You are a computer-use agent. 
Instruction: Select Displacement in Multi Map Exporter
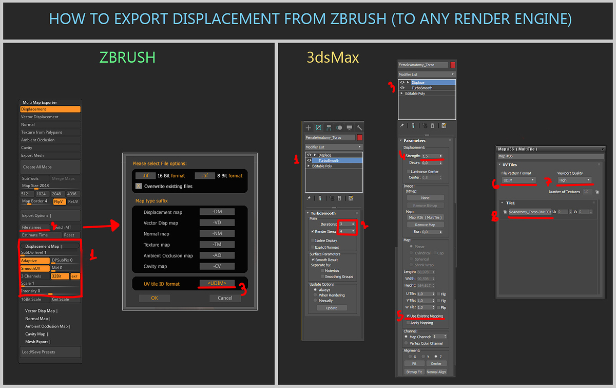[x=50, y=109]
